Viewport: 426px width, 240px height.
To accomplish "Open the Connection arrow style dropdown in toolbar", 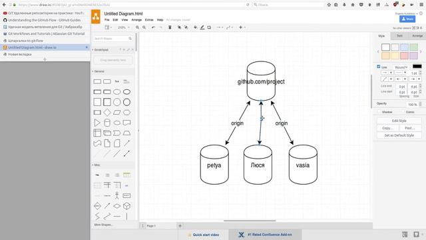I will [220, 27].
